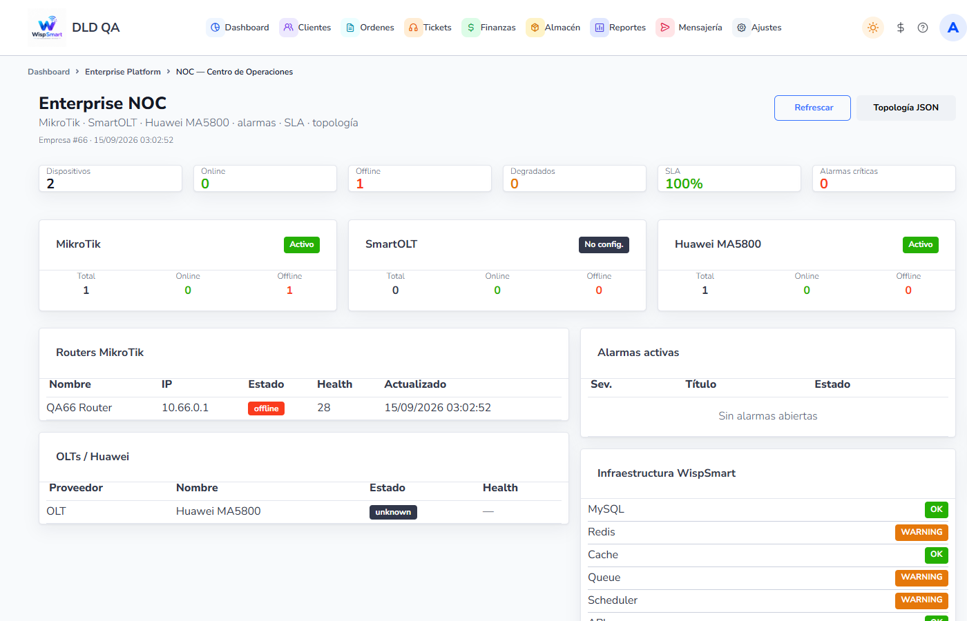
Task: Follow the Dashboard breadcrumb link
Action: tap(48, 72)
